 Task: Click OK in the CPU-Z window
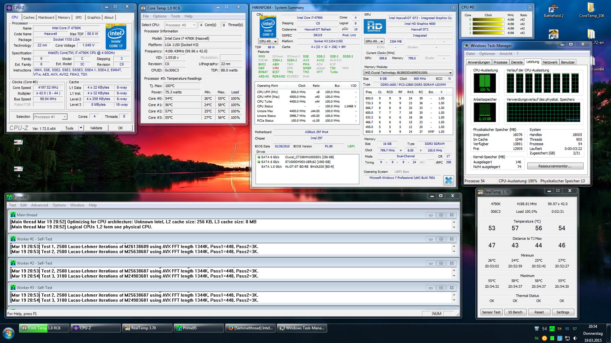(120, 128)
